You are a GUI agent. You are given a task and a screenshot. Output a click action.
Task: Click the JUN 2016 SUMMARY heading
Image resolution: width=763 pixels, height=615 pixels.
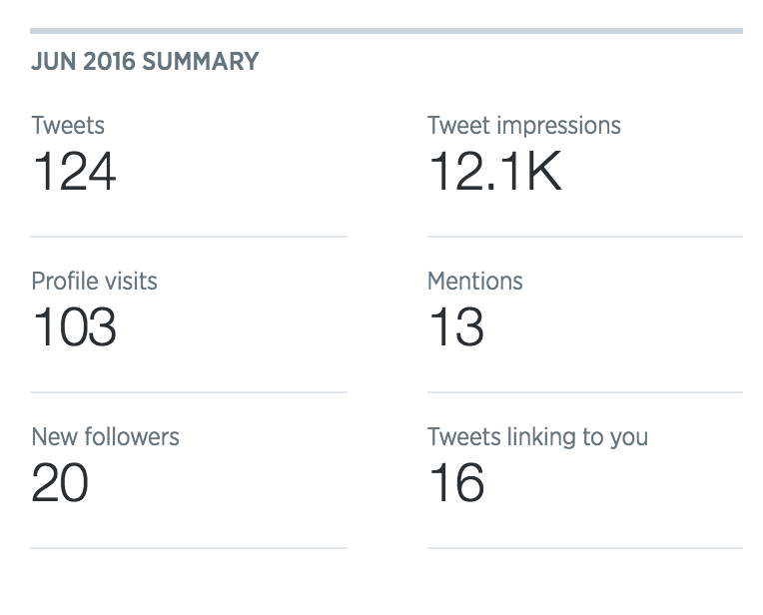[x=145, y=62]
